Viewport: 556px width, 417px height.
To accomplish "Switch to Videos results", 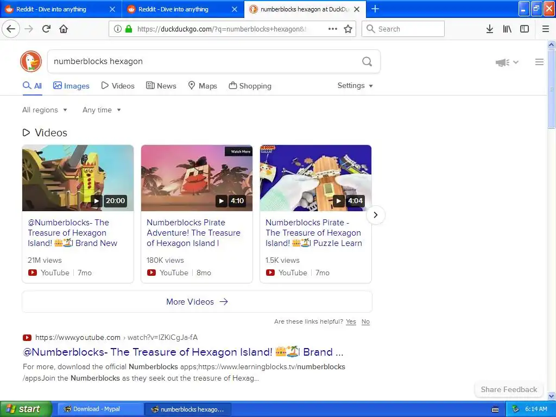I will pos(118,86).
